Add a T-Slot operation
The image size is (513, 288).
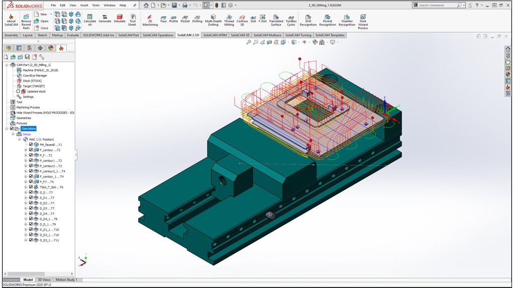coord(262,19)
